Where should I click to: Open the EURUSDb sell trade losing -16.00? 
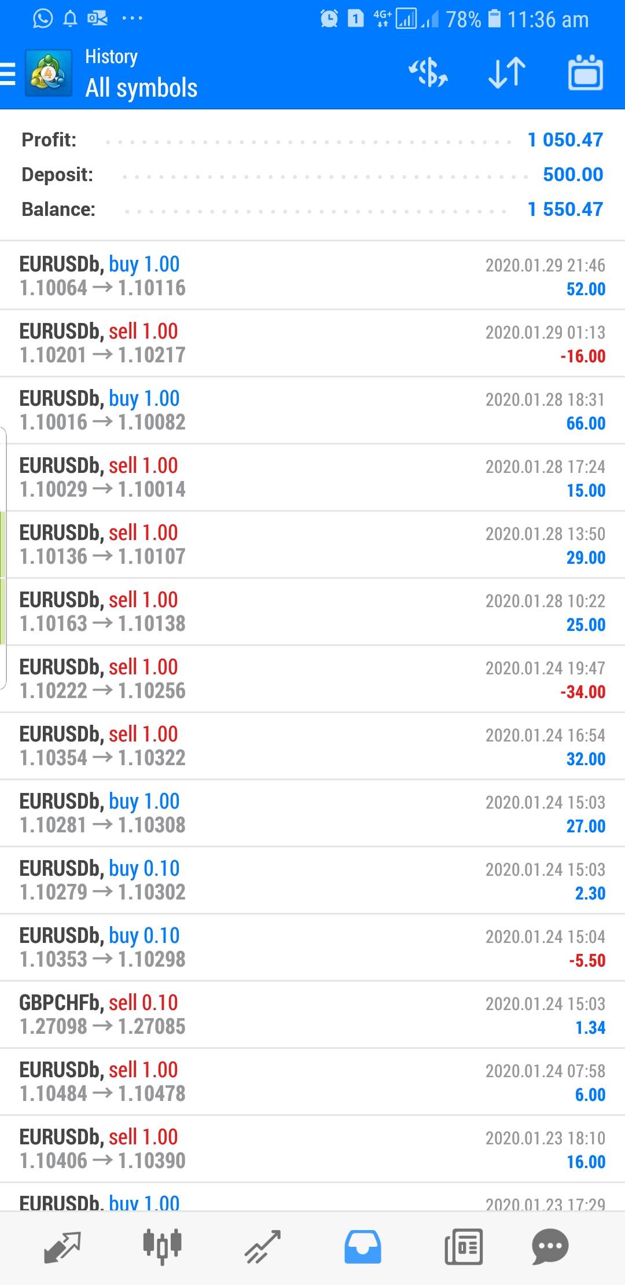[x=312, y=343]
